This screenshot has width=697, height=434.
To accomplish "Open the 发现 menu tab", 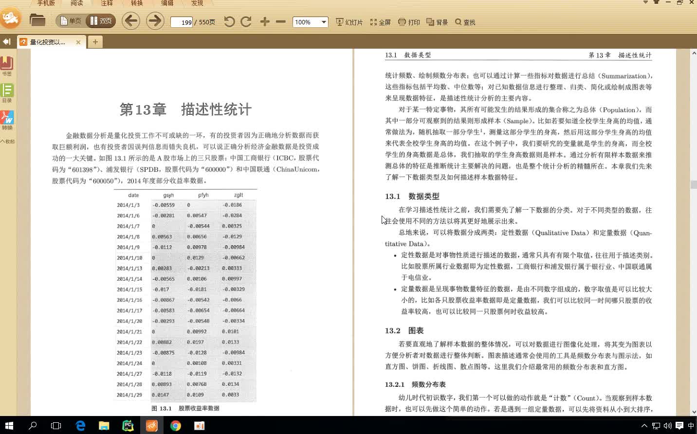I will [x=197, y=3].
